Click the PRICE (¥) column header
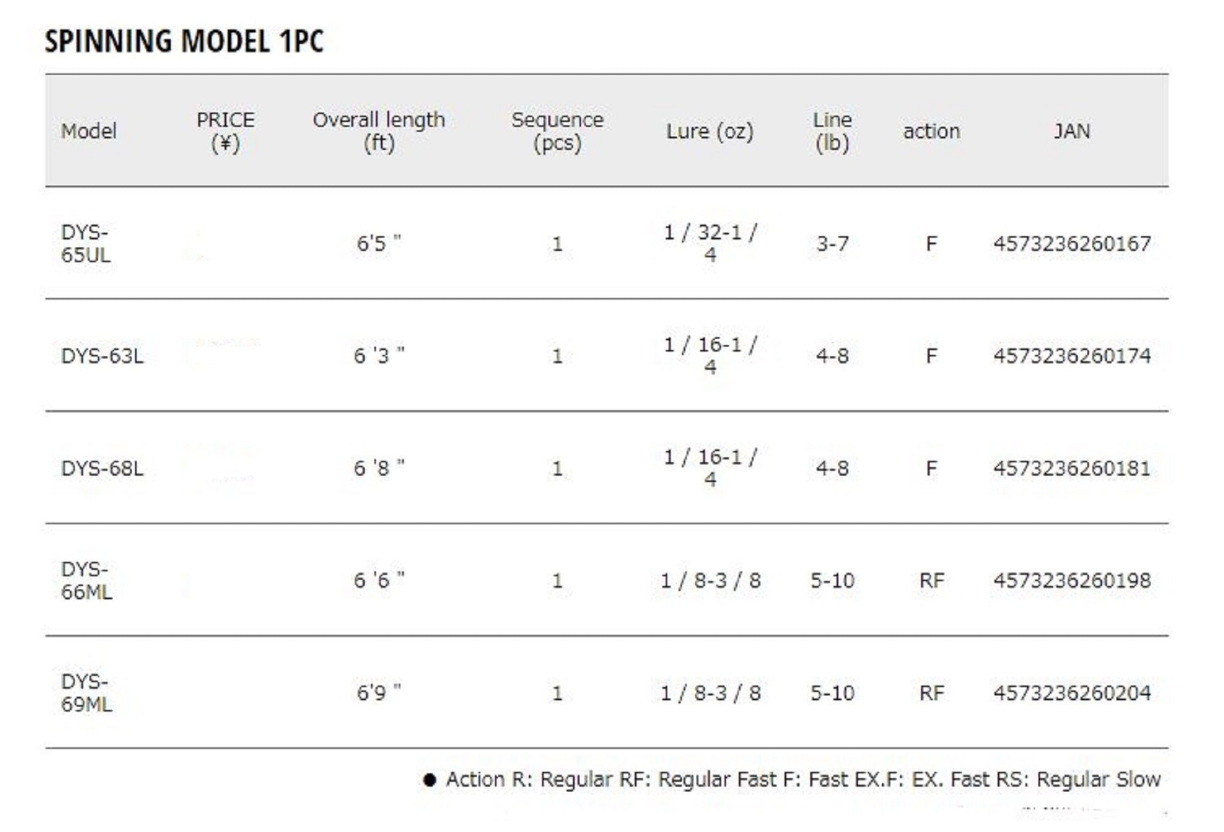This screenshot has height=832, width=1224. coord(225,131)
